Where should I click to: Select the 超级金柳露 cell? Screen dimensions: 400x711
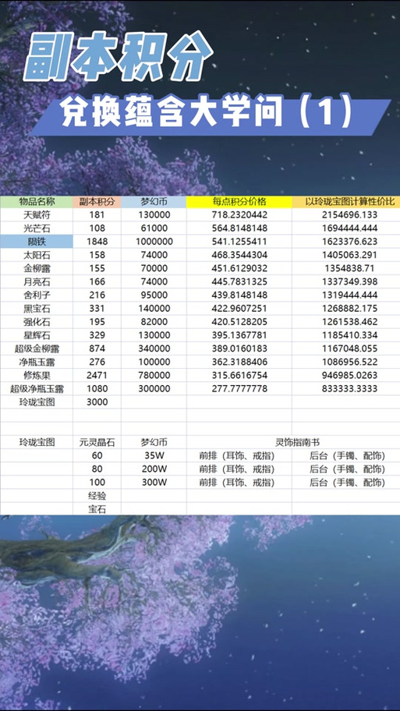(37, 348)
